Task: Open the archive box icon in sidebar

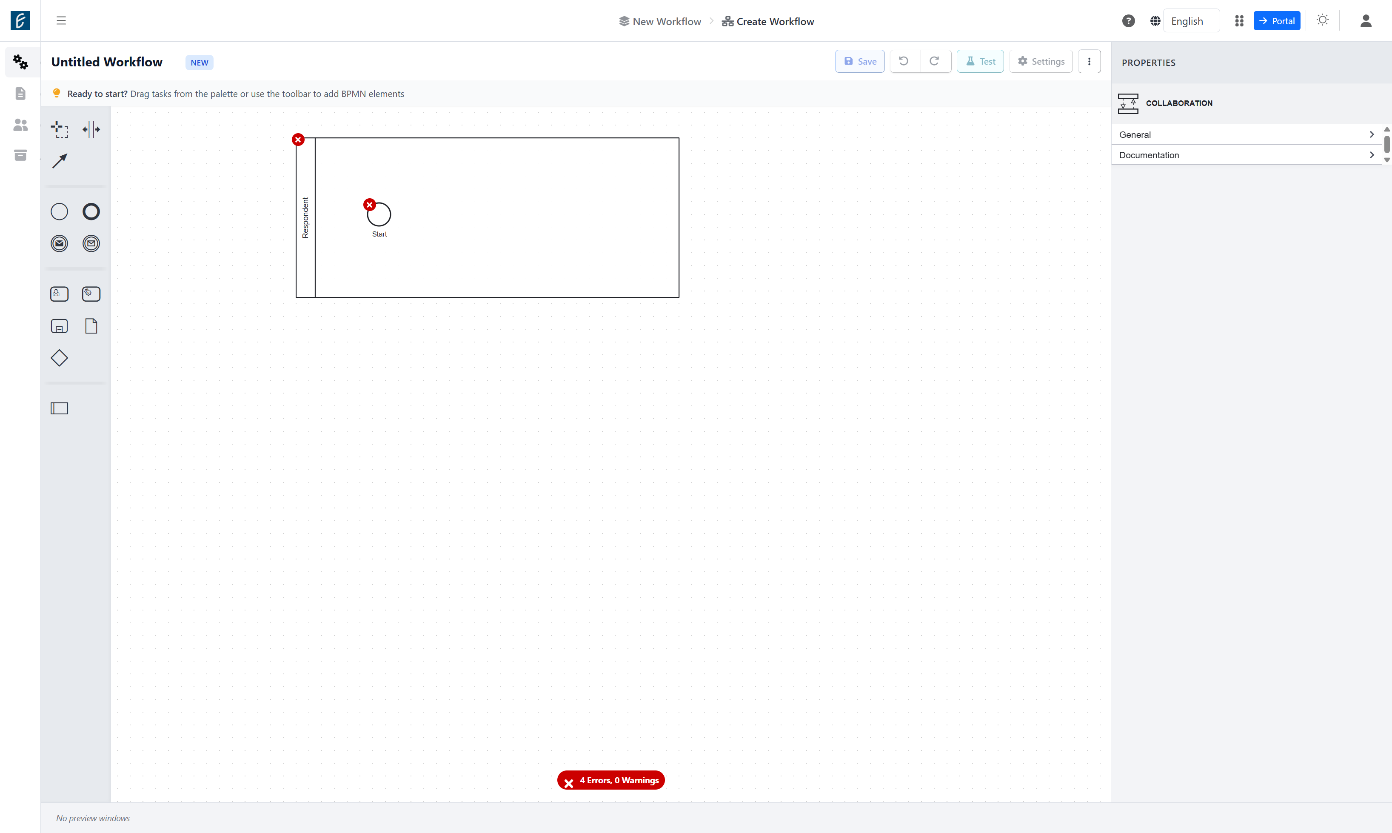Action: coord(20,155)
